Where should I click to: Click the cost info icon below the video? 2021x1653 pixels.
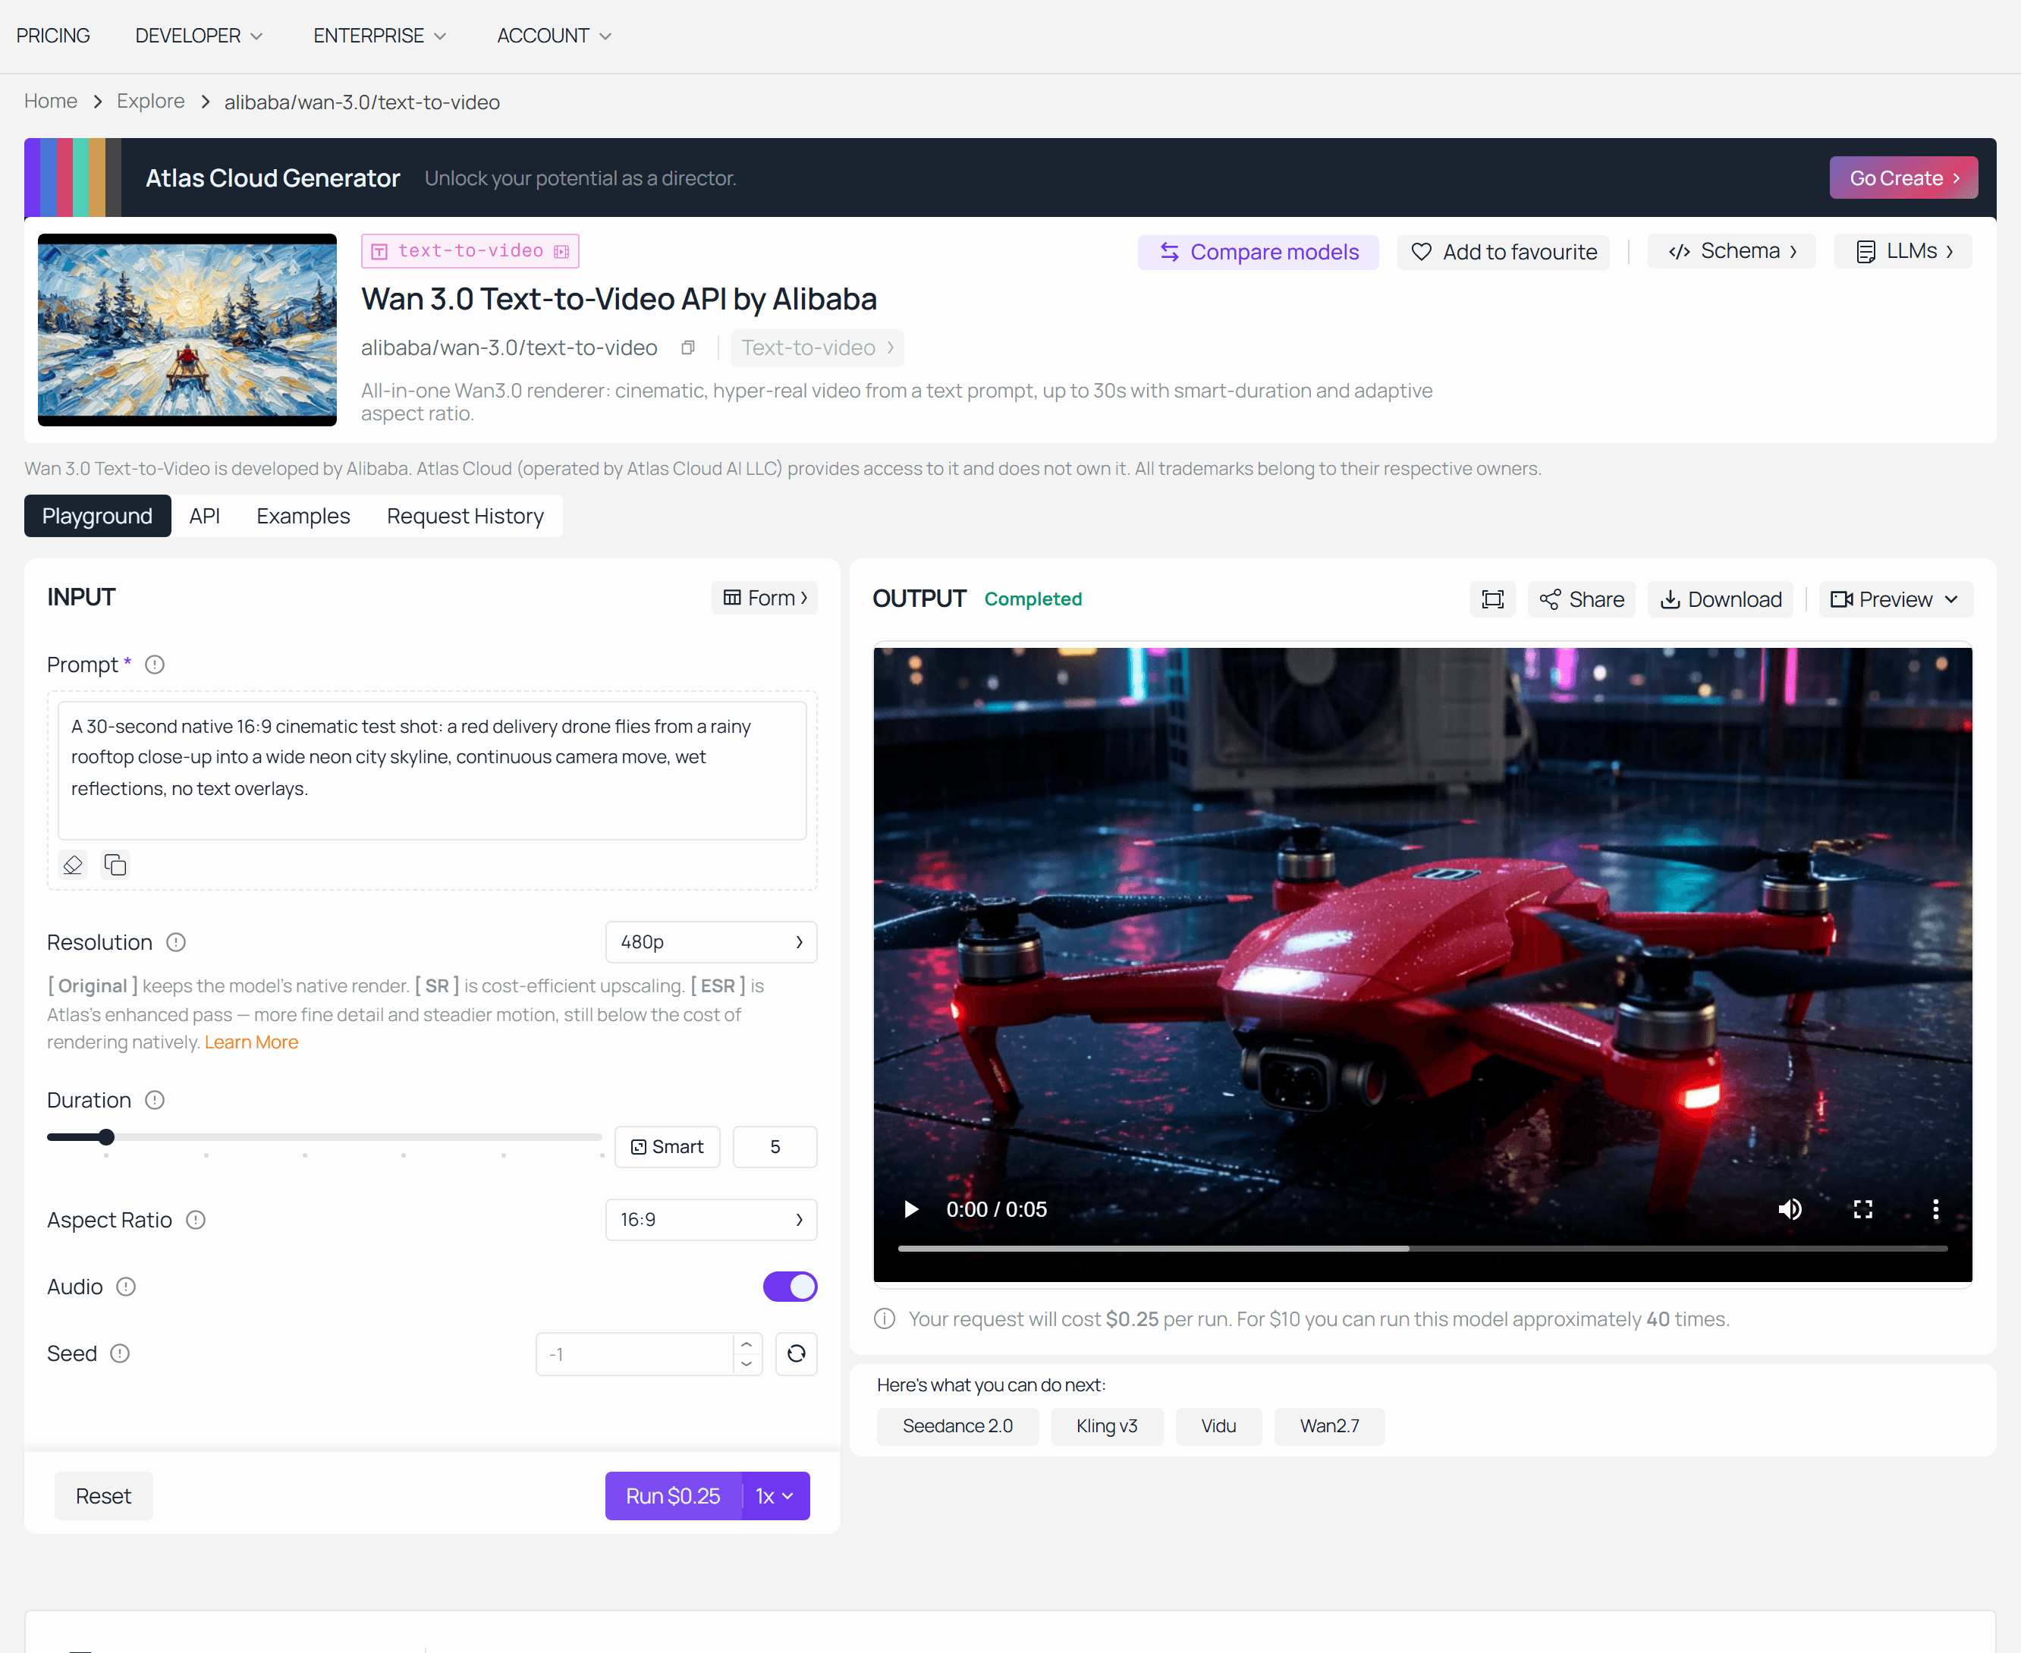885,1318
